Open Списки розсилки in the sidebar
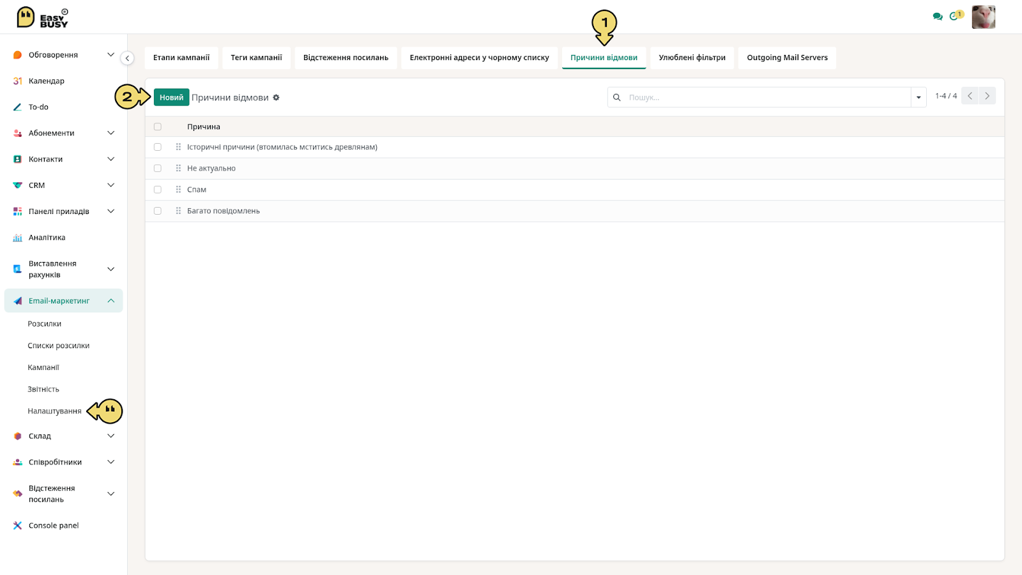The image size is (1022, 575). [59, 346]
